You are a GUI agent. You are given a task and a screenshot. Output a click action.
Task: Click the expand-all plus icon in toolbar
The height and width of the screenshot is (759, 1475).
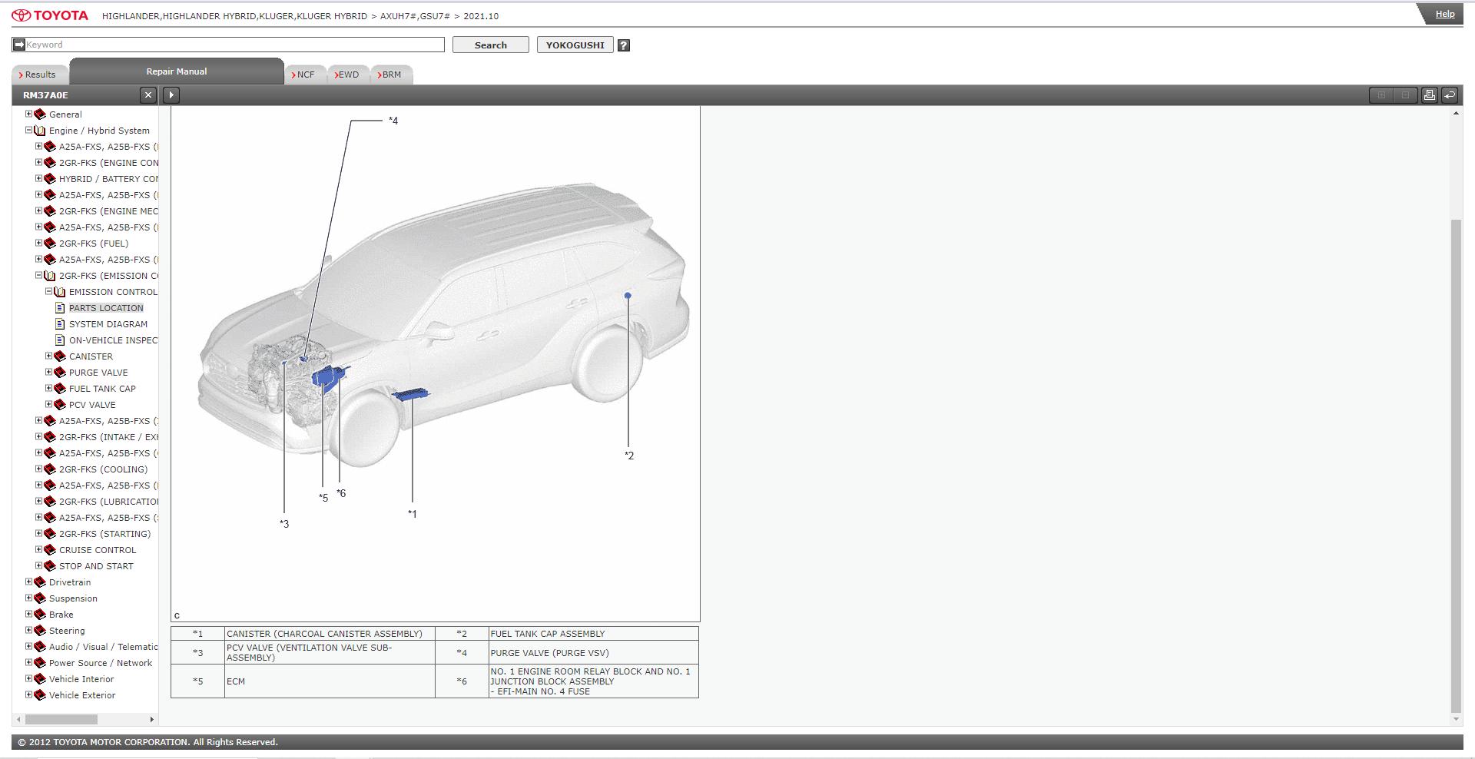point(1381,95)
